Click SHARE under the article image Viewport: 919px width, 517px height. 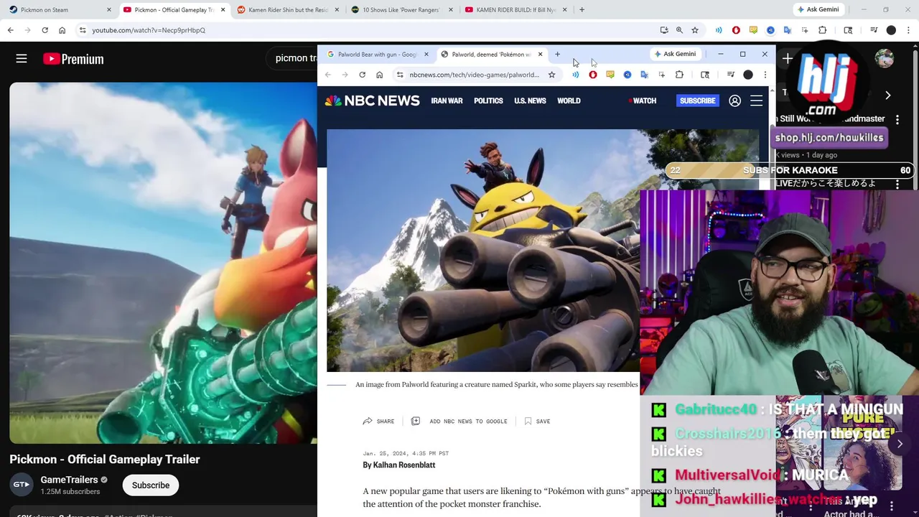(378, 421)
